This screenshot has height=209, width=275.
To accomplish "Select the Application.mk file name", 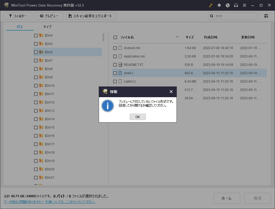I will coord(134,56).
